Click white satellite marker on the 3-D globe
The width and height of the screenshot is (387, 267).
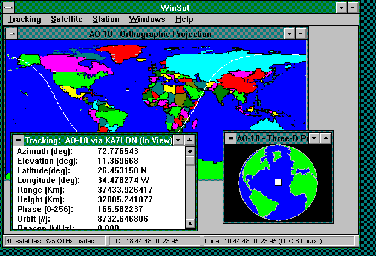click(278, 182)
